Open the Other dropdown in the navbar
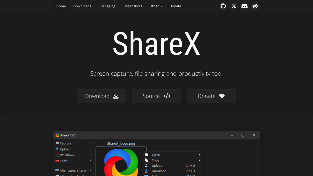Viewport: 313px width, 176px height. pos(155,6)
